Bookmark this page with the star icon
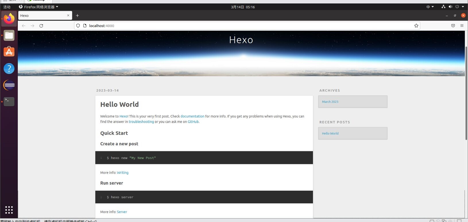 pos(416,26)
